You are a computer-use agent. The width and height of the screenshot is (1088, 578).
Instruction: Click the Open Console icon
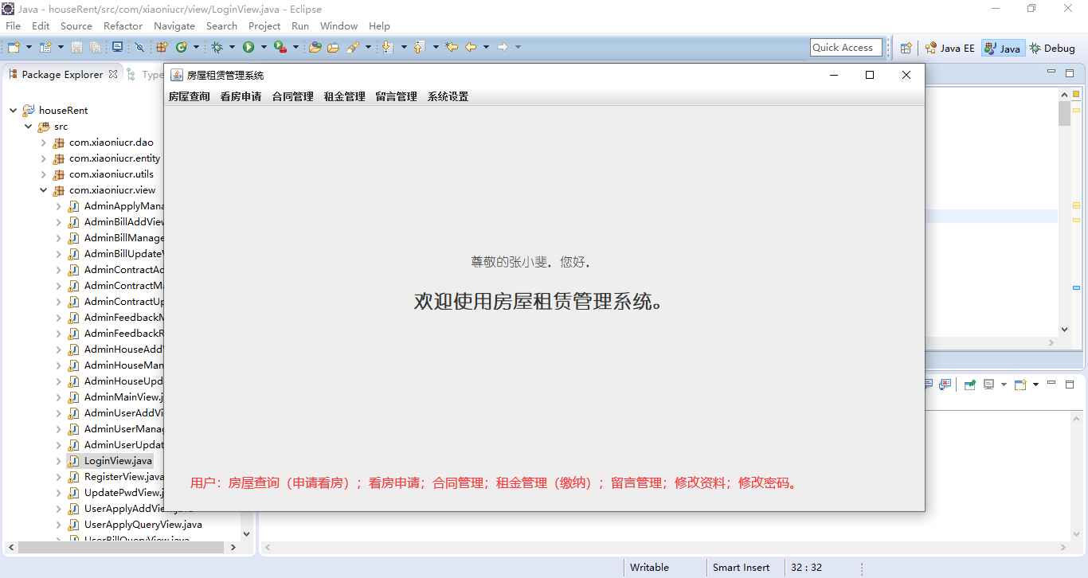click(1020, 384)
